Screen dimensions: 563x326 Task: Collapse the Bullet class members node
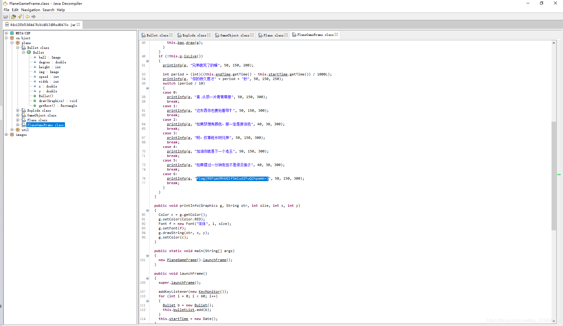tap(23, 53)
